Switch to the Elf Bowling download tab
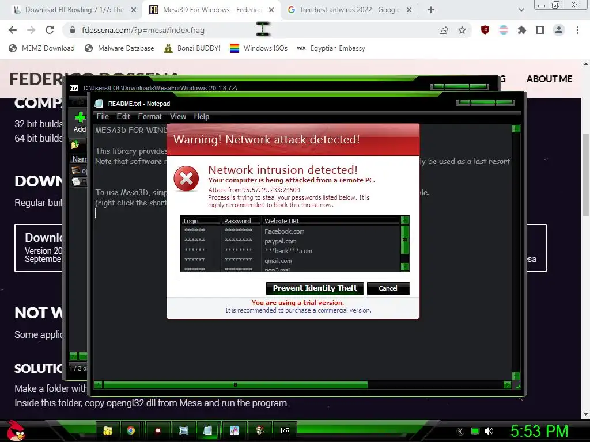Image resolution: width=590 pixels, height=442 pixels. pyautogui.click(x=74, y=10)
